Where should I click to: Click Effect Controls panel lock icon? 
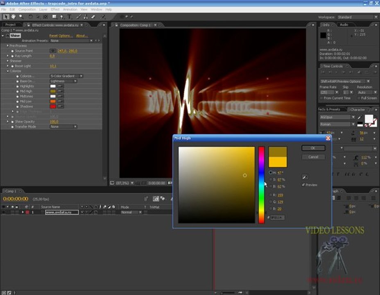[28, 25]
